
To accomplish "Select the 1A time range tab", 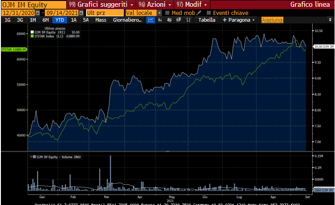I will (73, 20).
